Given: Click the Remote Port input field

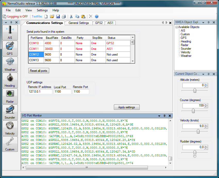Looking at the screenshot, I should [x=81, y=92].
